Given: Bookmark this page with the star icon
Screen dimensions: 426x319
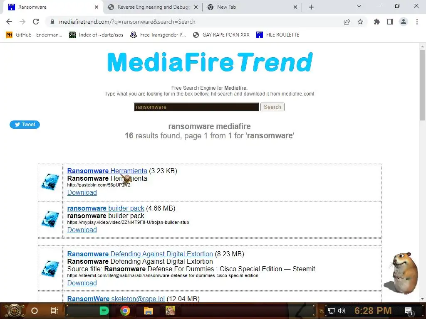Looking at the screenshot, I should pos(360,22).
